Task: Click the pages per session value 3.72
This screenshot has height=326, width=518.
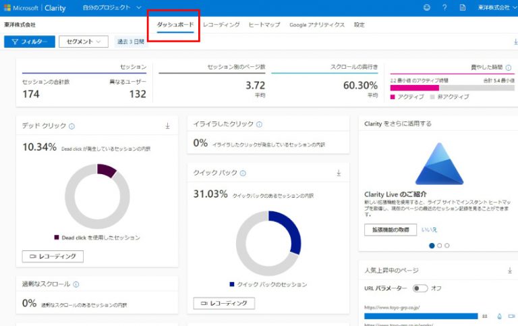Action: pos(256,86)
